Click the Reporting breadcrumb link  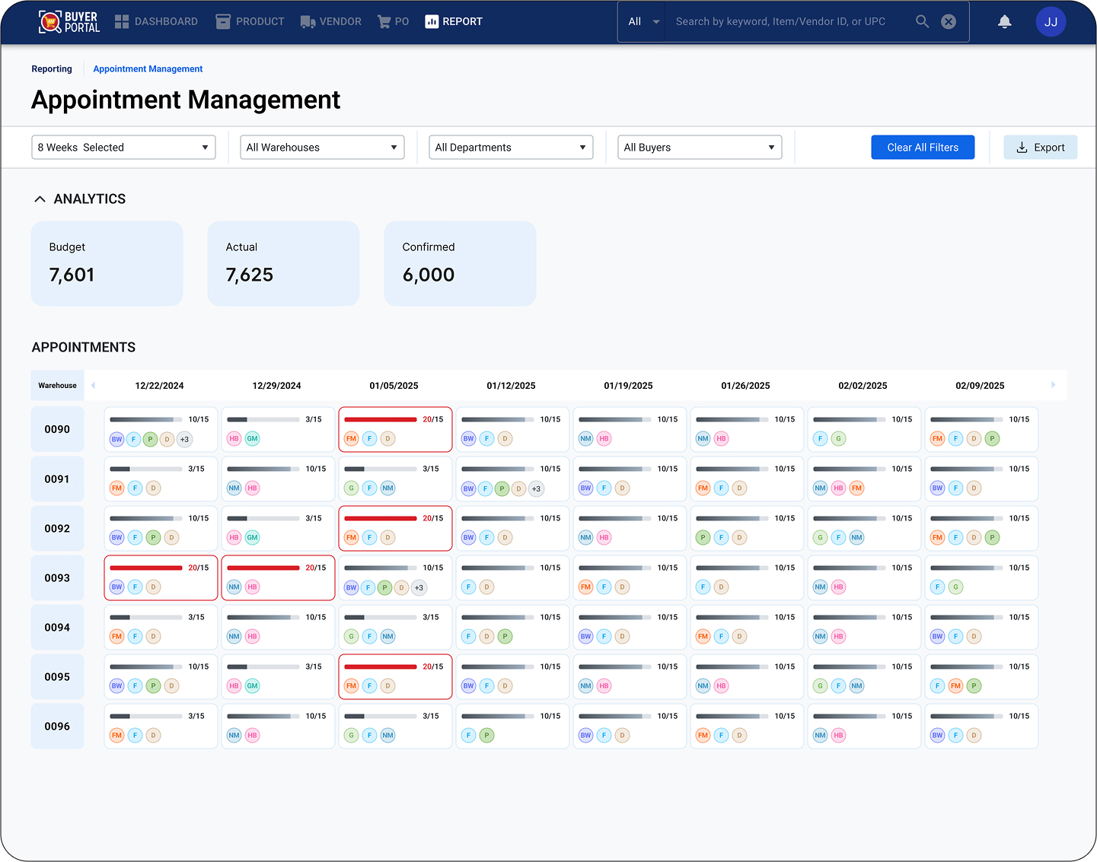coord(52,69)
